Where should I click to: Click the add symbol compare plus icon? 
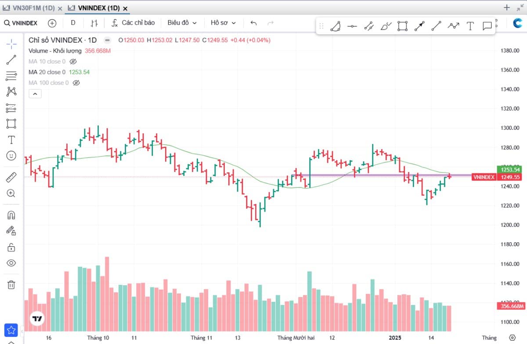(52, 23)
